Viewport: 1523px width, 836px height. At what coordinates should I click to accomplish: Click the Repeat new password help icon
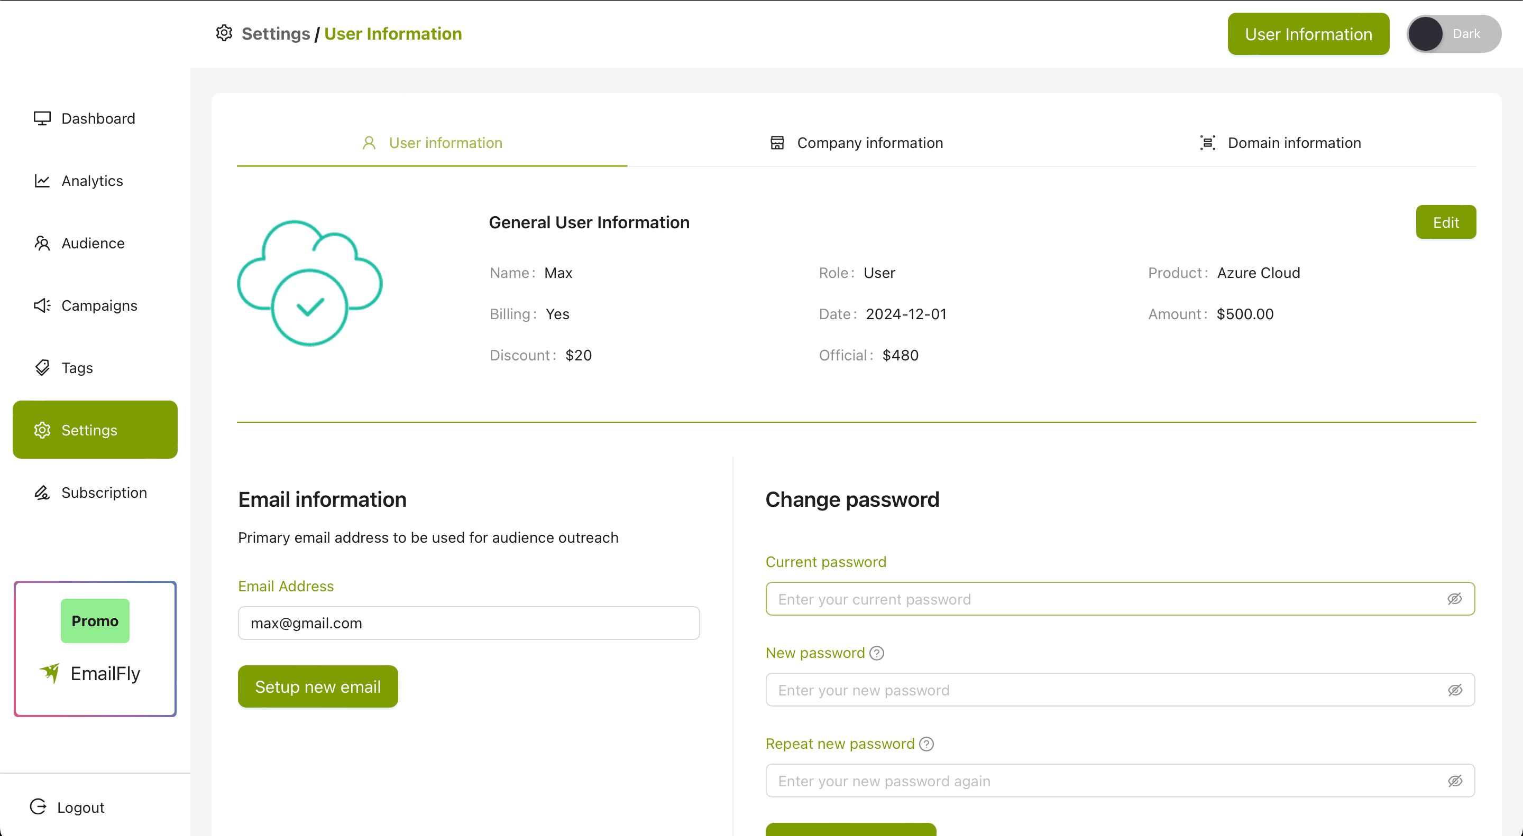tap(926, 744)
